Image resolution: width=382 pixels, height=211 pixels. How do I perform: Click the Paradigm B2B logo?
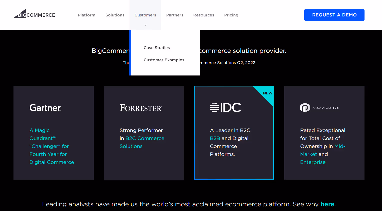coord(319,107)
